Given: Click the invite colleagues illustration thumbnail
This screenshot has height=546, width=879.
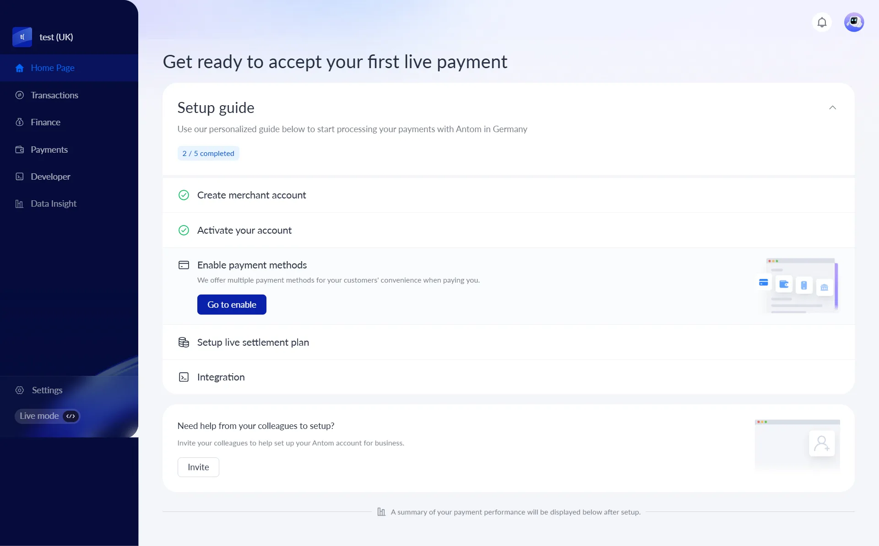Looking at the screenshot, I should 797,445.
